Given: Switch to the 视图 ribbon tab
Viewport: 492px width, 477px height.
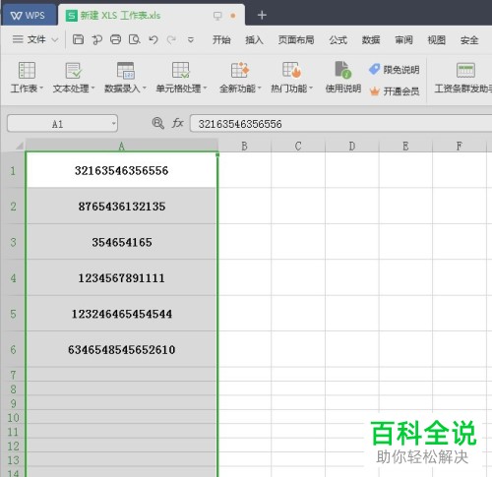Looking at the screenshot, I should 437,40.
